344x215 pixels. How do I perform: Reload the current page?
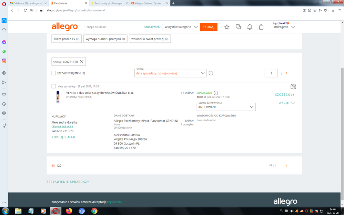pyautogui.click(x=25, y=10)
